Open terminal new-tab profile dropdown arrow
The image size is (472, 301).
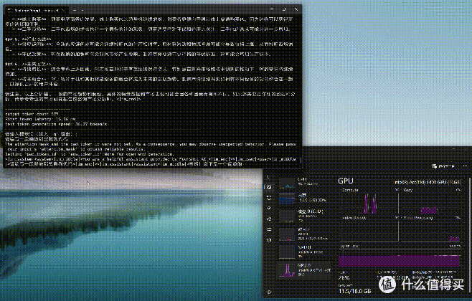pyautogui.click(x=82, y=10)
